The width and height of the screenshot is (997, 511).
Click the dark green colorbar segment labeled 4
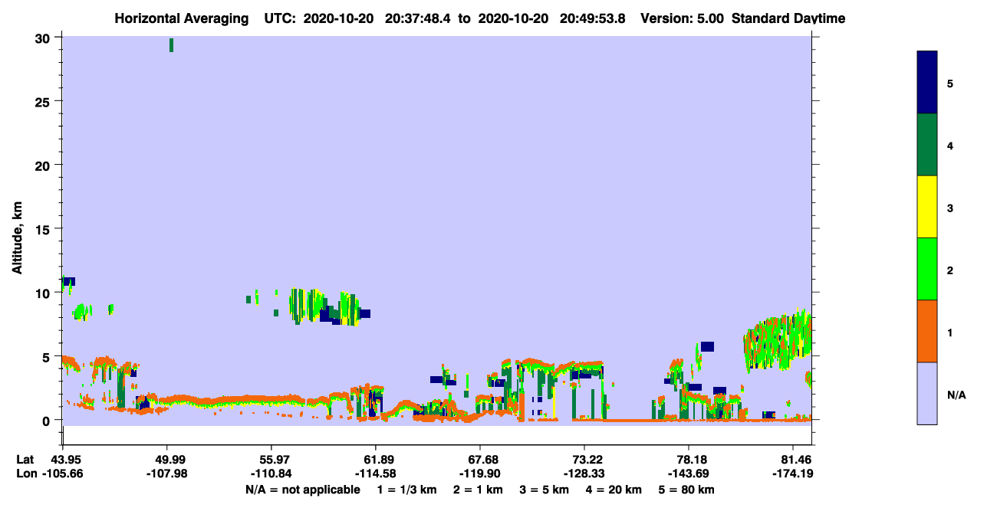point(927,145)
